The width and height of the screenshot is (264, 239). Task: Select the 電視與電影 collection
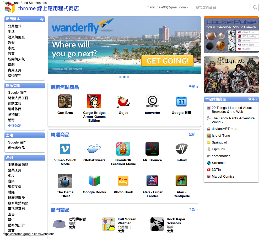coord(16,209)
